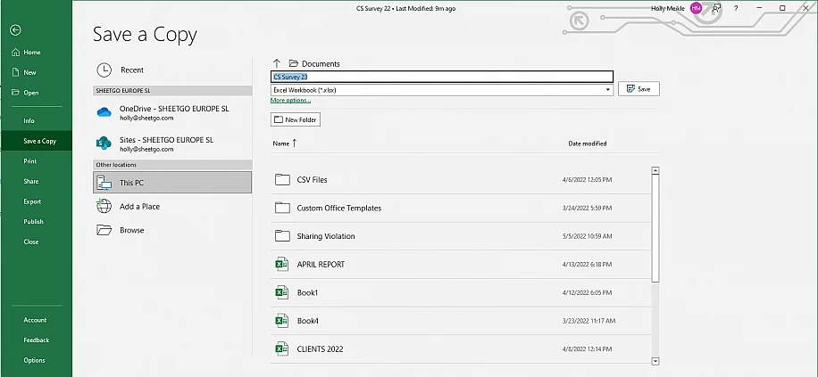
Task: Click the Save button
Action: coord(639,89)
